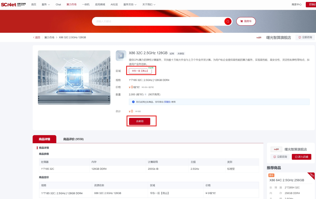Switch to the 商品评价 (9558) tab
316x199 pixels.
click(x=73, y=139)
